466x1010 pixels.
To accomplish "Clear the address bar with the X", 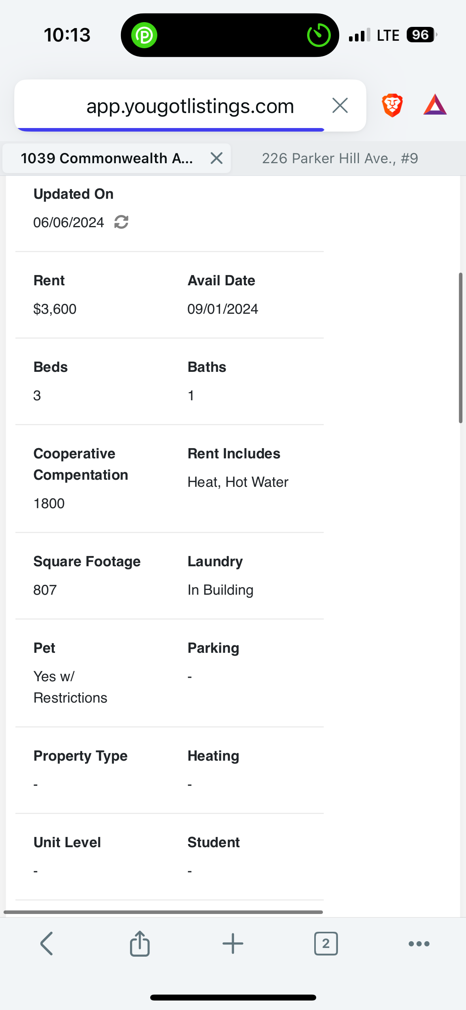I will 340,106.
